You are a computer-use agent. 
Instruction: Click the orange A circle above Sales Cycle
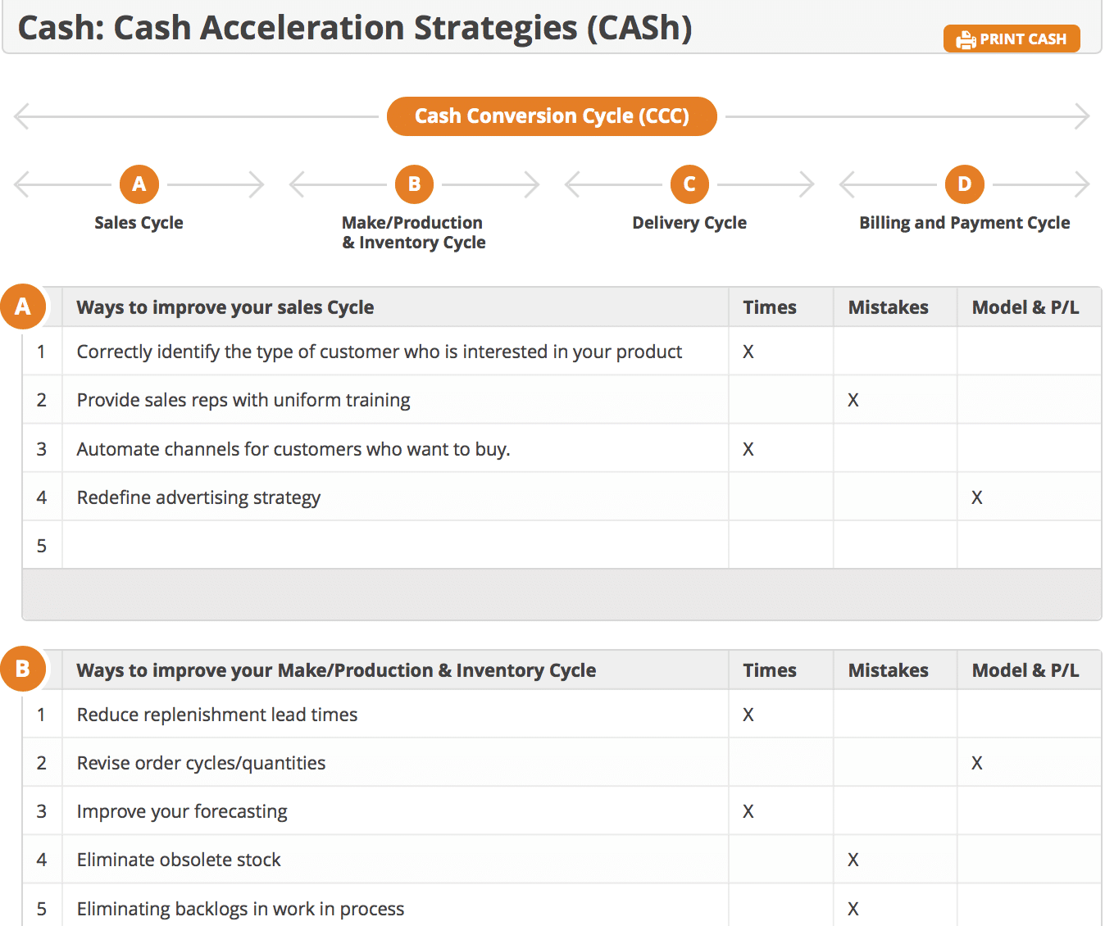click(139, 184)
